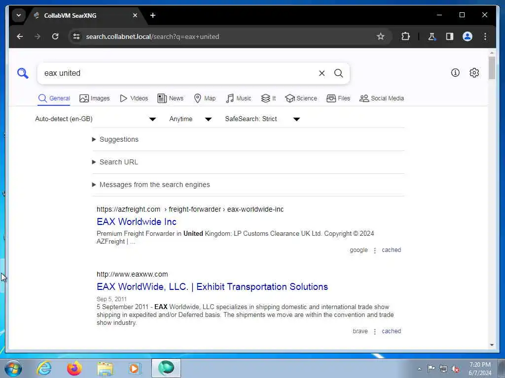Show hidden tray icons arrow
Viewport: 505px width, 378px height.
(x=419, y=369)
